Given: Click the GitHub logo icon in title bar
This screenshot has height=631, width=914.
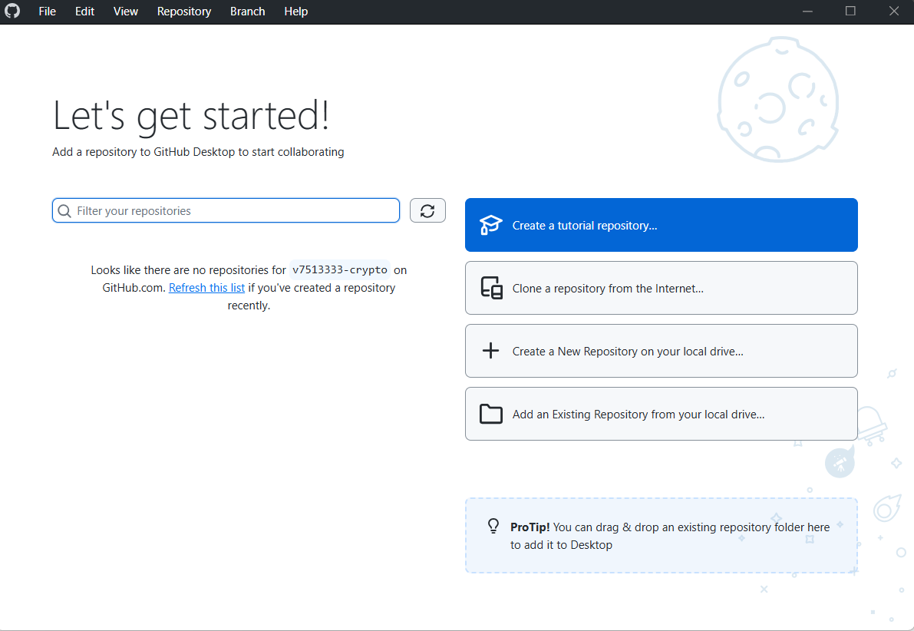Looking at the screenshot, I should pyautogui.click(x=12, y=11).
